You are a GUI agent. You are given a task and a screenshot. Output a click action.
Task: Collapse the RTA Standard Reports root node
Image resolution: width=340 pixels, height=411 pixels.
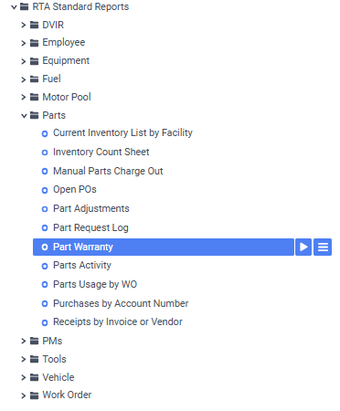tap(14, 7)
